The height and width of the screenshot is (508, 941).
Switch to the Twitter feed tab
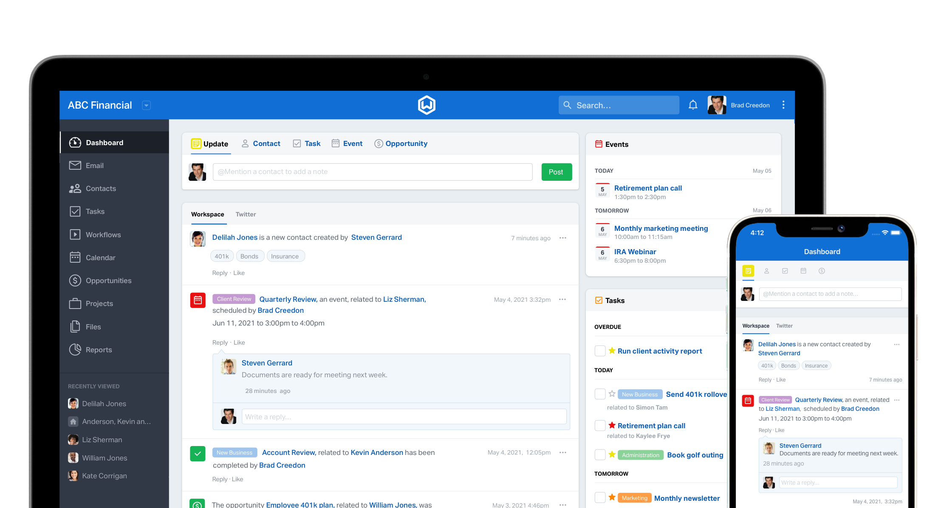pyautogui.click(x=246, y=214)
